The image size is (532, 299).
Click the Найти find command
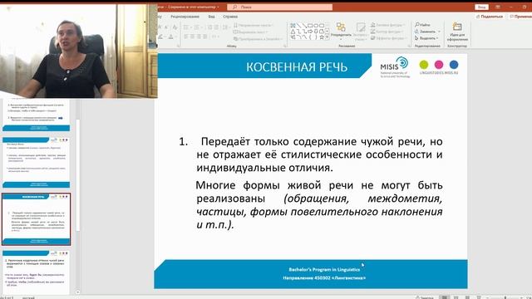click(x=422, y=25)
